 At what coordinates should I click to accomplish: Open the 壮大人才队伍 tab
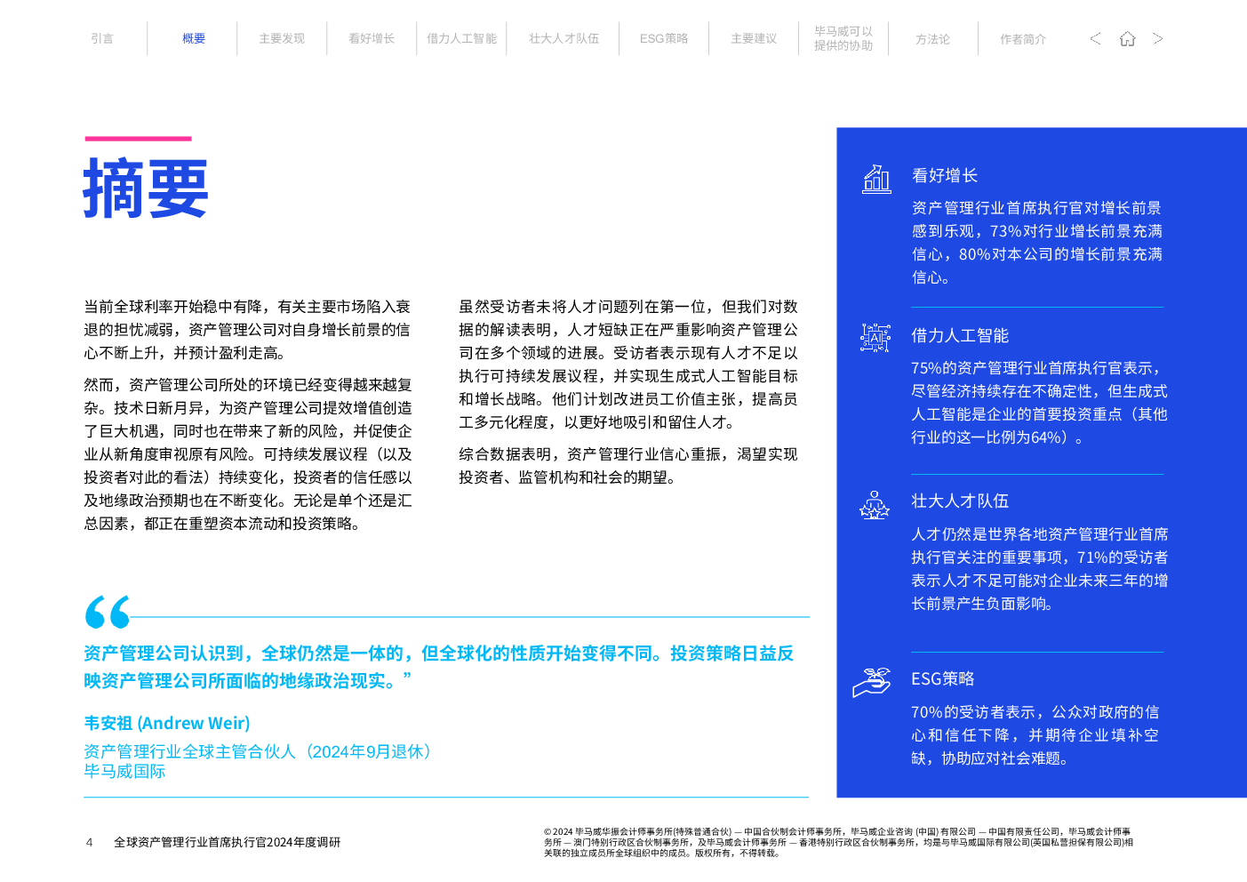click(564, 39)
